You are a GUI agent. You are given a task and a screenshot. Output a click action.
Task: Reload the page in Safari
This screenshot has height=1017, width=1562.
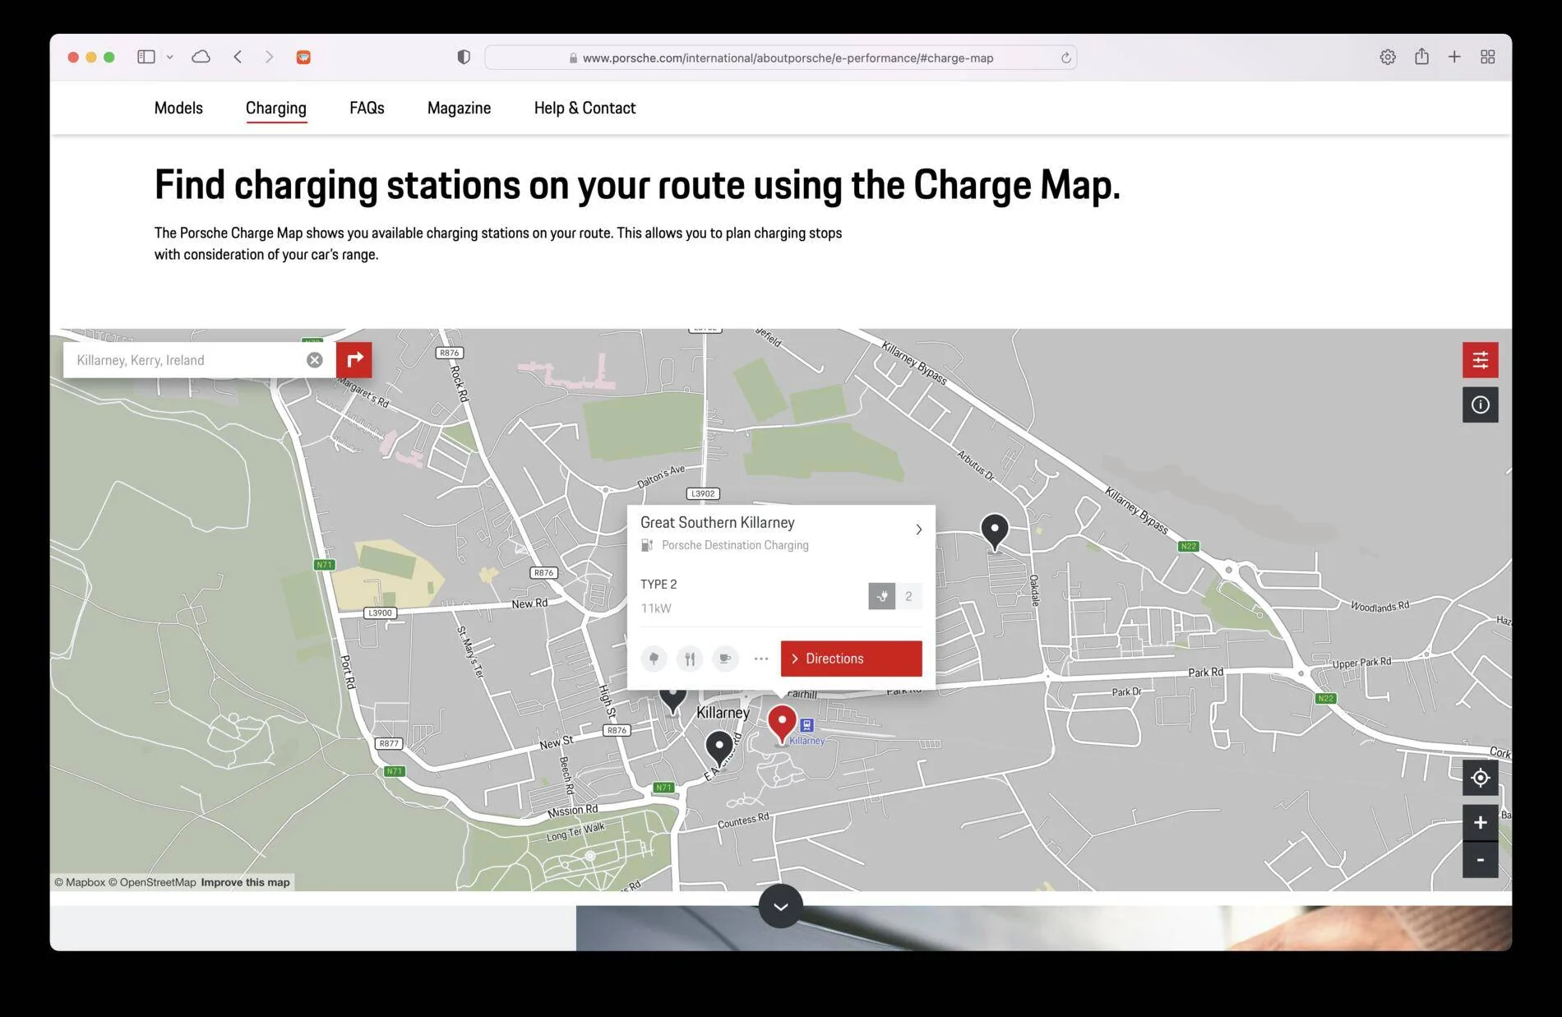(x=1065, y=58)
